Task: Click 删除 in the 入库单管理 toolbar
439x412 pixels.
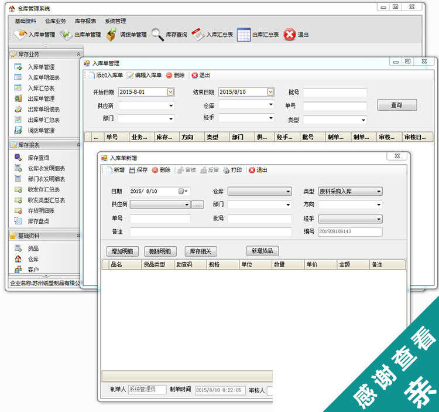Action: [x=176, y=75]
